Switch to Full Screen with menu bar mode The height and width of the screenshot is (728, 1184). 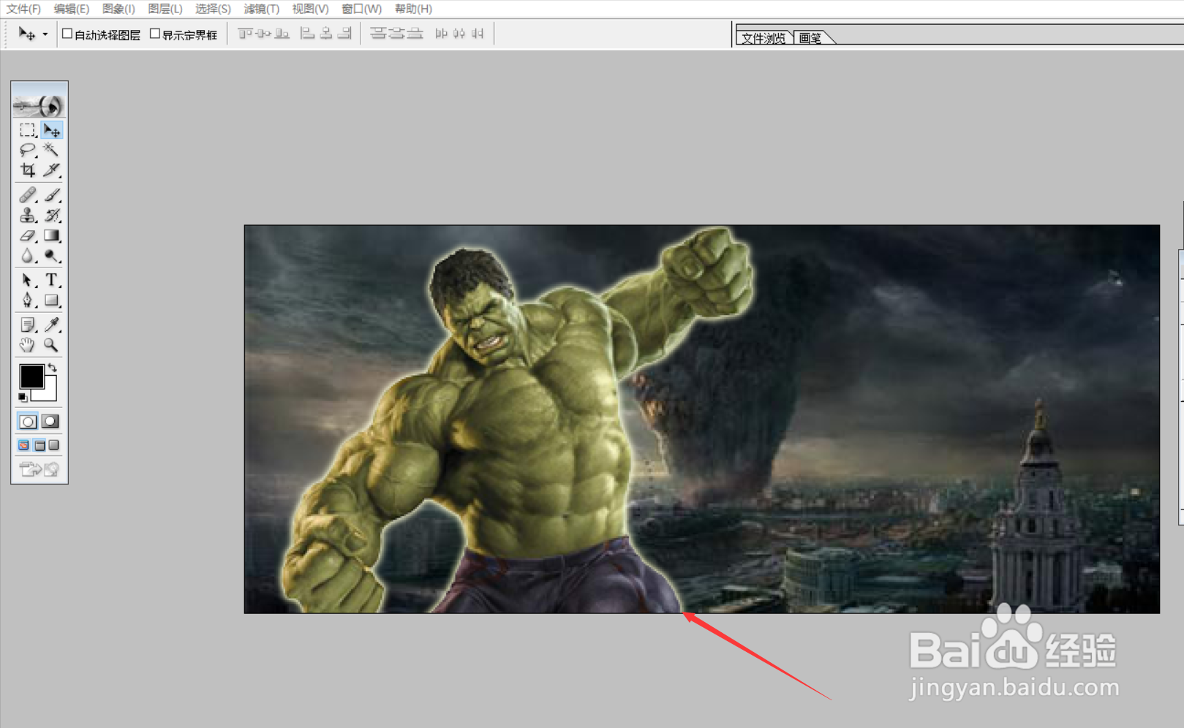(39, 445)
